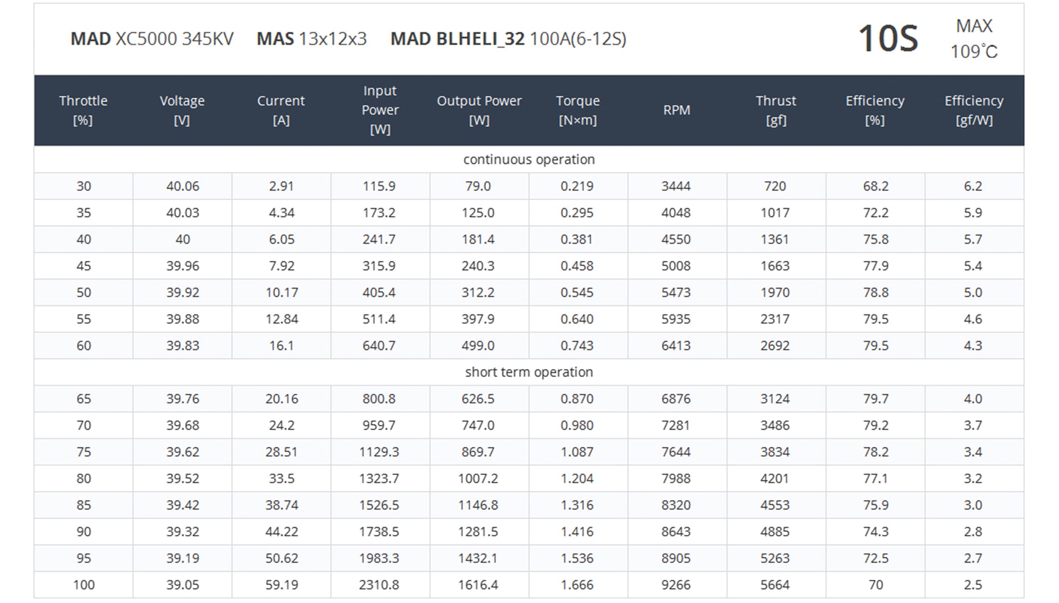Click the Output Power [W] header

(x=479, y=110)
